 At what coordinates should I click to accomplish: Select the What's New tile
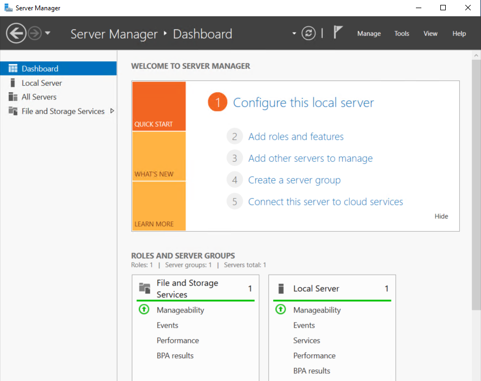point(159,156)
